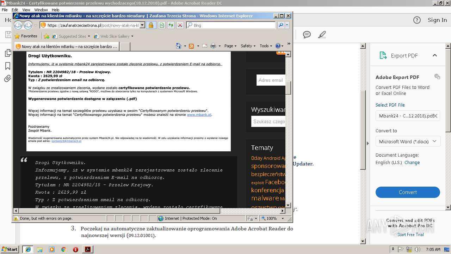The width and height of the screenshot is (451, 254).
Task: Click Sign In in Acrobat
Action: point(437,20)
